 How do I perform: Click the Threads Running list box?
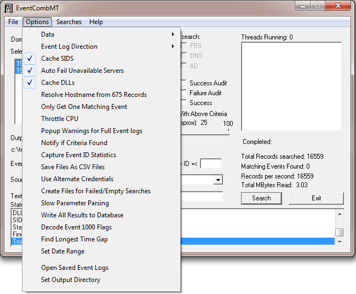(x=291, y=87)
